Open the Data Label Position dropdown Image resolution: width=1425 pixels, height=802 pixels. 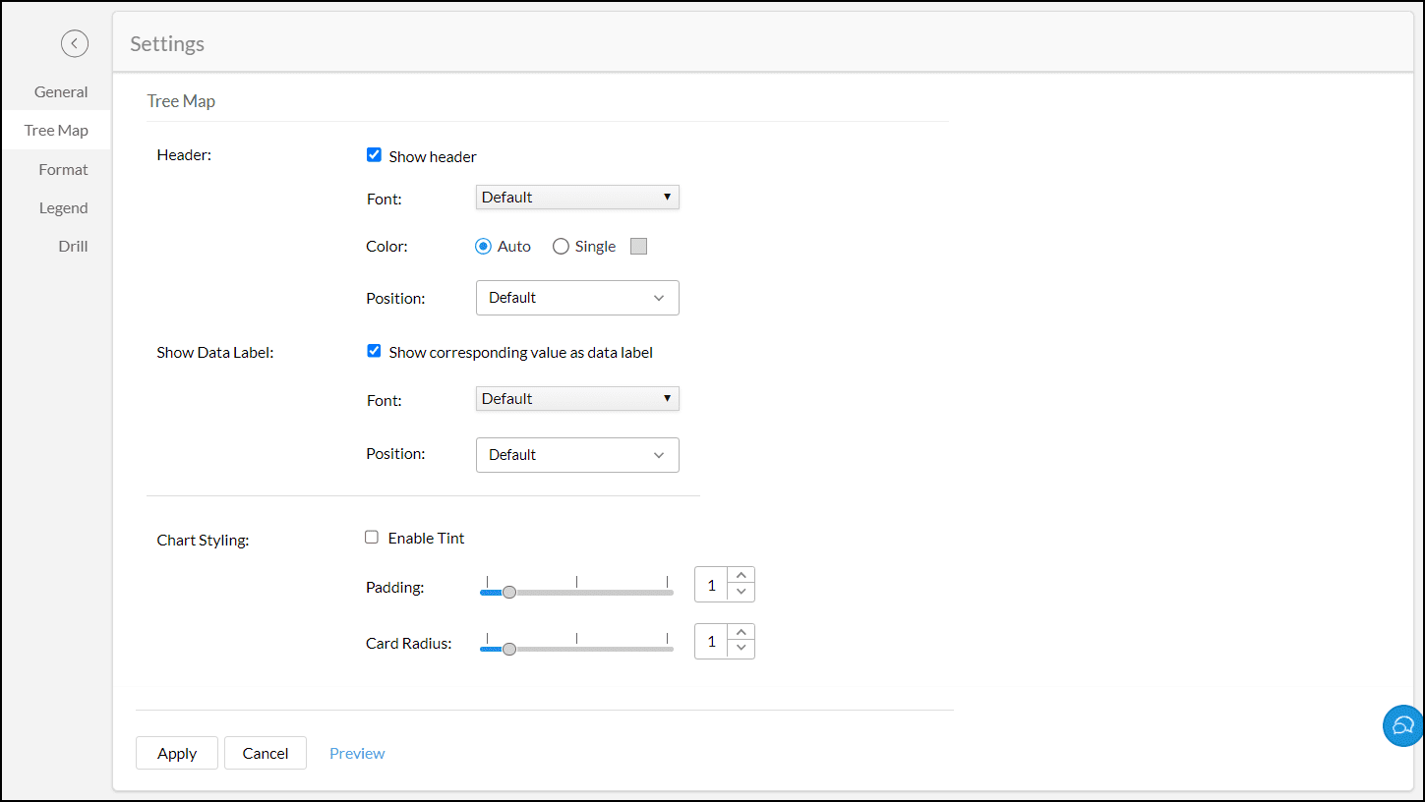[x=577, y=454]
